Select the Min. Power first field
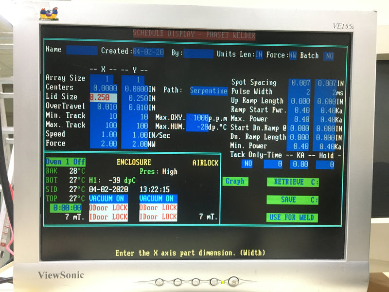The width and height of the screenshot is (389, 292). click(x=298, y=146)
